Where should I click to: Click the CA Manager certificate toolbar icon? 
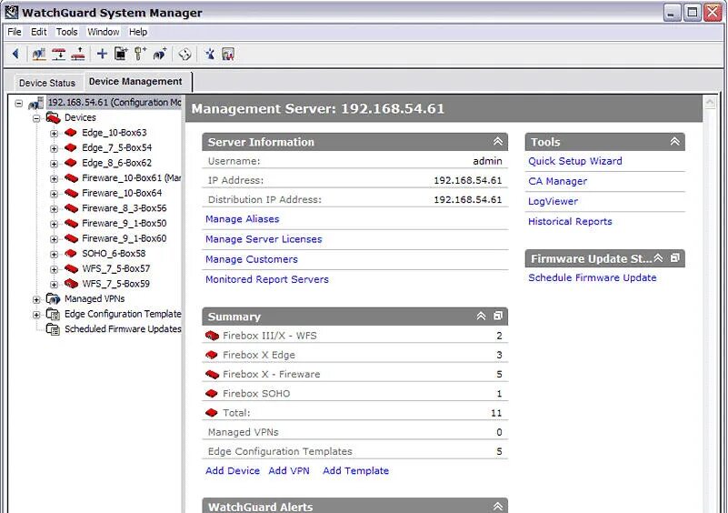pos(228,54)
